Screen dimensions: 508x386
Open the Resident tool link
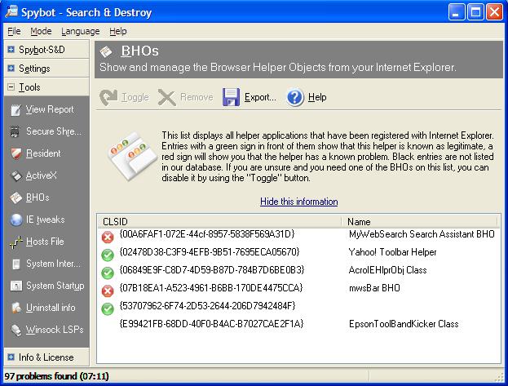point(43,153)
